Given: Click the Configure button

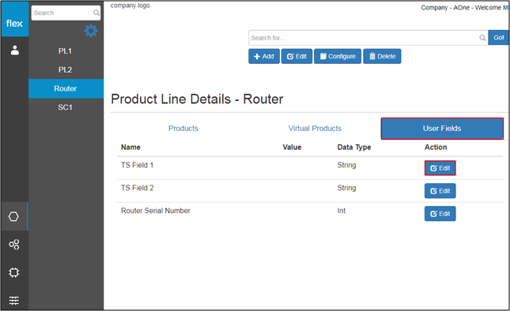Looking at the screenshot, I should (338, 56).
